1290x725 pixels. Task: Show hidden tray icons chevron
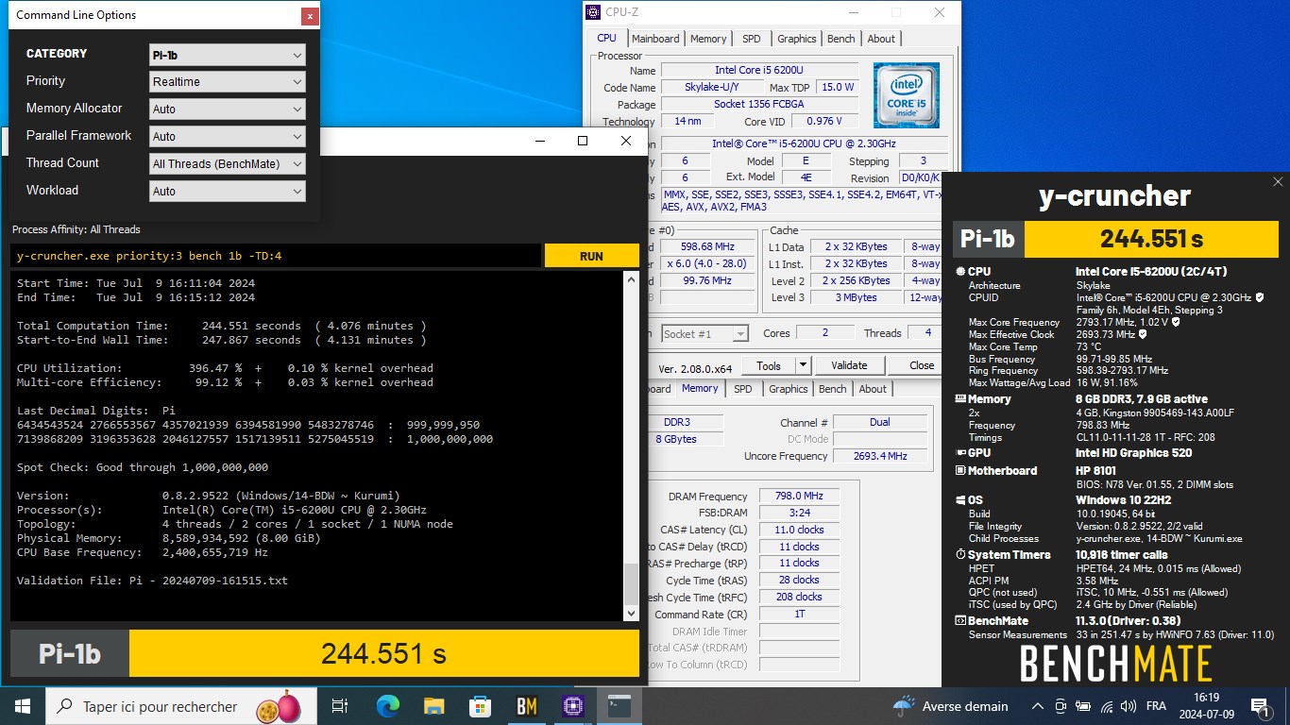[x=1038, y=706]
